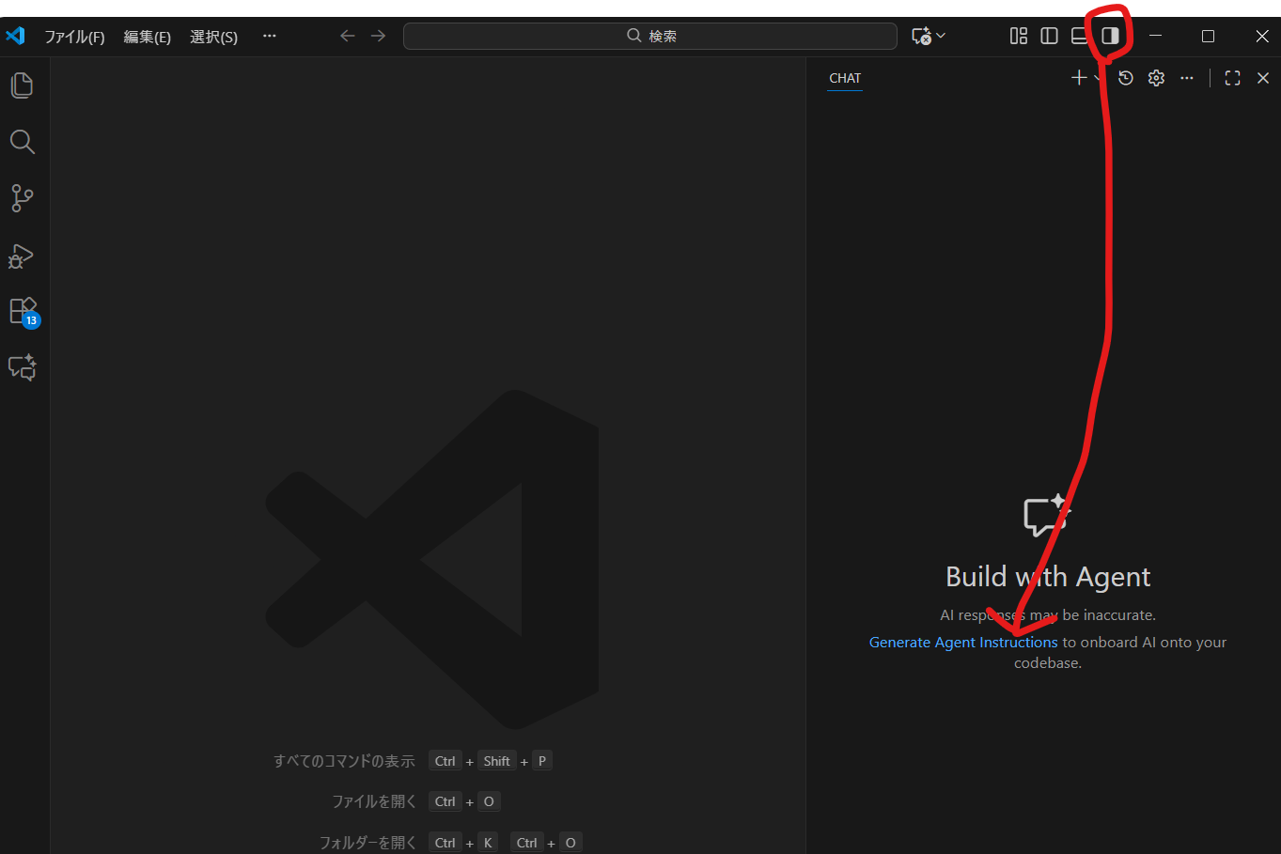Open the ファイル(F) menu
The height and width of the screenshot is (854, 1281).
point(74,37)
